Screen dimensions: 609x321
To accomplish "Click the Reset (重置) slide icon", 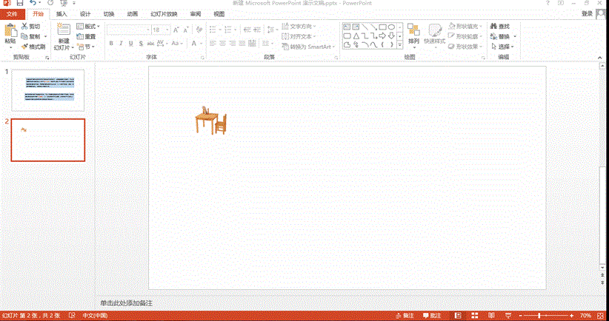I will point(85,36).
